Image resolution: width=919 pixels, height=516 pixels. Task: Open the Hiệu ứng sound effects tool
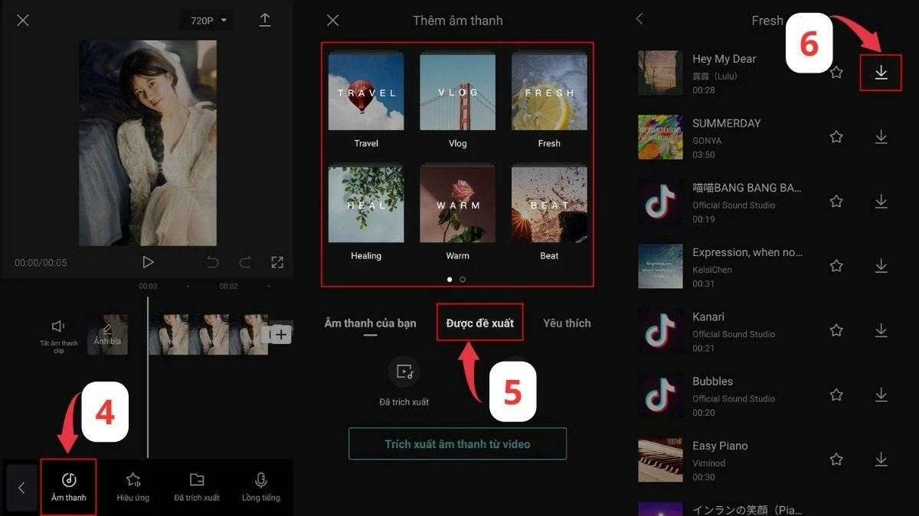(x=133, y=486)
